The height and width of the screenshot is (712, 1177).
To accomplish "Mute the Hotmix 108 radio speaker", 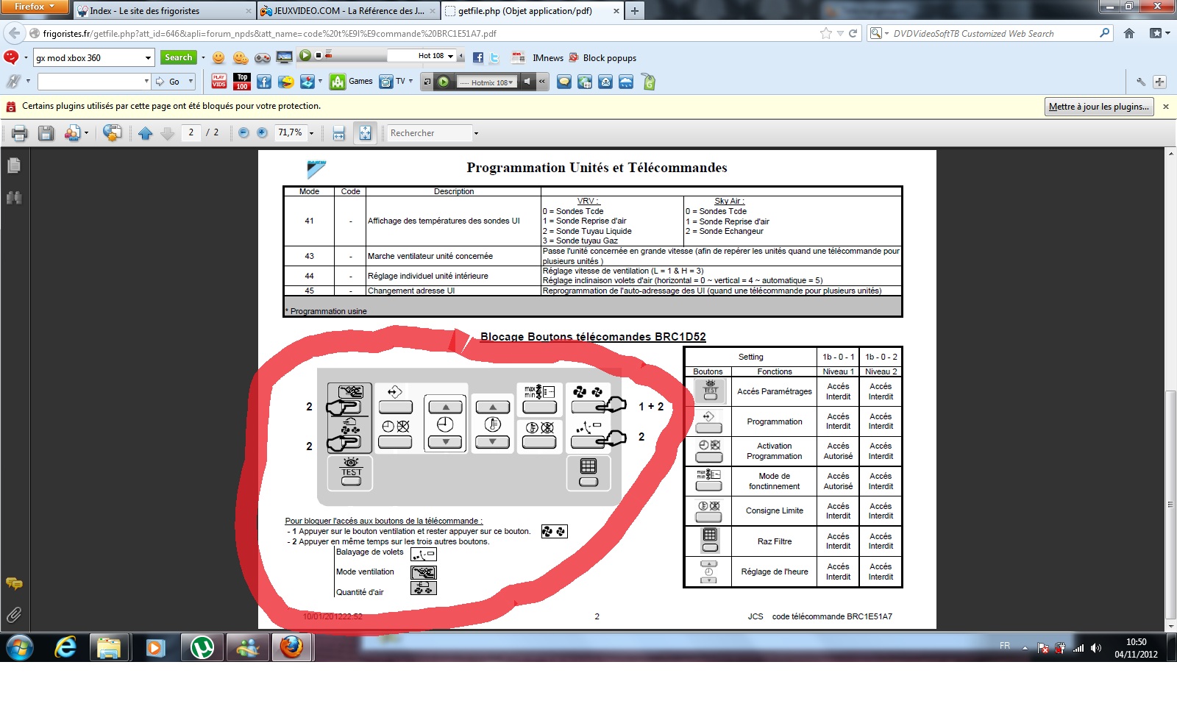I will coord(527,82).
